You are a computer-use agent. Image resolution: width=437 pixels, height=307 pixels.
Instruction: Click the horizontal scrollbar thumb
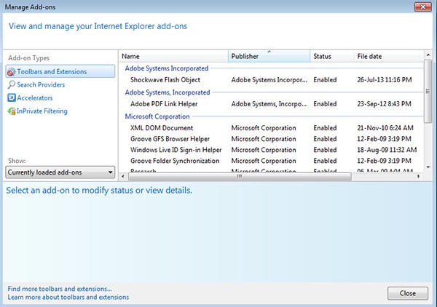pos(240,176)
